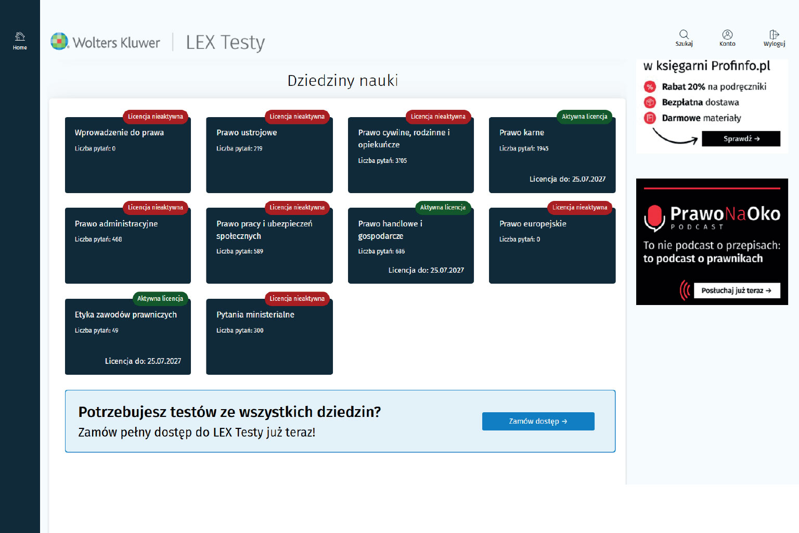Select the Prawo europejskie tile
Image resolution: width=799 pixels, height=533 pixels.
point(552,246)
